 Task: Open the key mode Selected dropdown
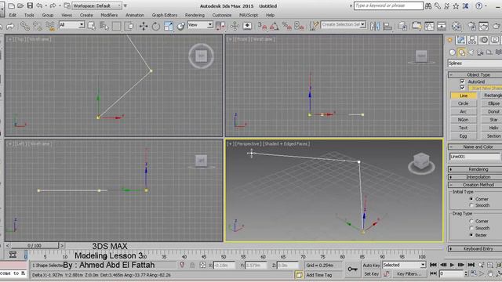click(x=404, y=265)
